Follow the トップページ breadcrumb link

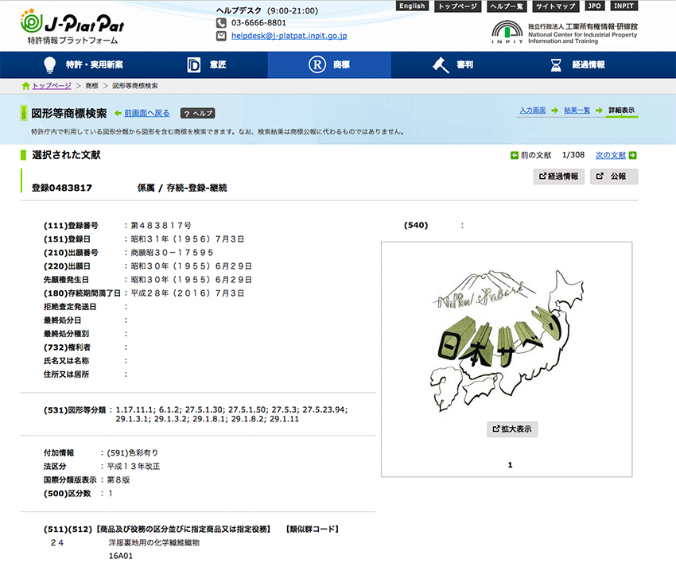click(52, 86)
